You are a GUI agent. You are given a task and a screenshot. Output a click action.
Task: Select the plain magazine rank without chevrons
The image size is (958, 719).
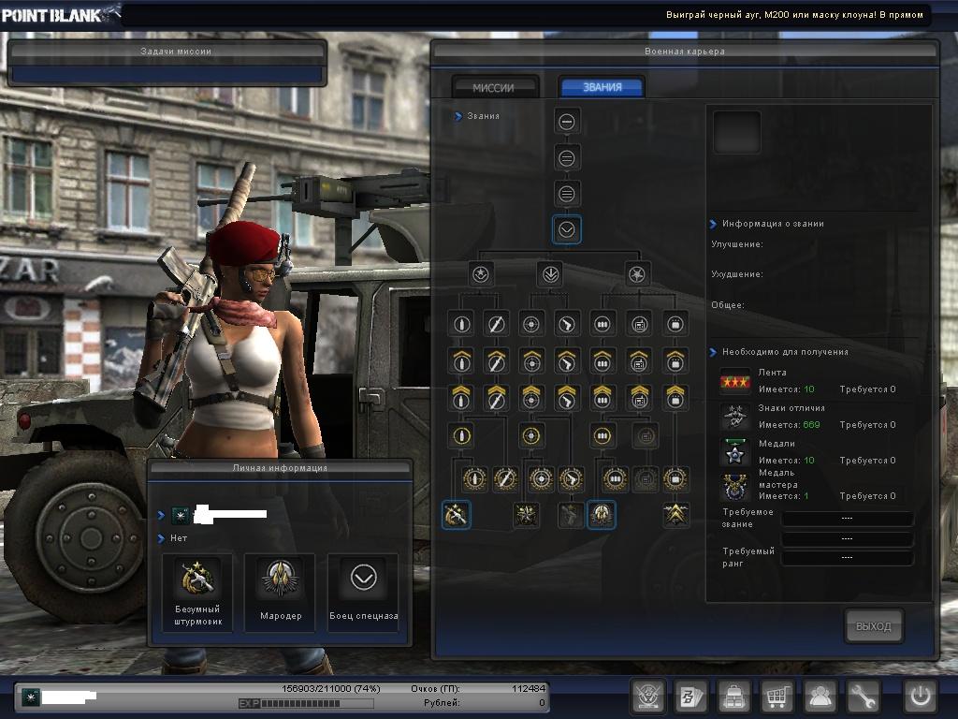602,325
